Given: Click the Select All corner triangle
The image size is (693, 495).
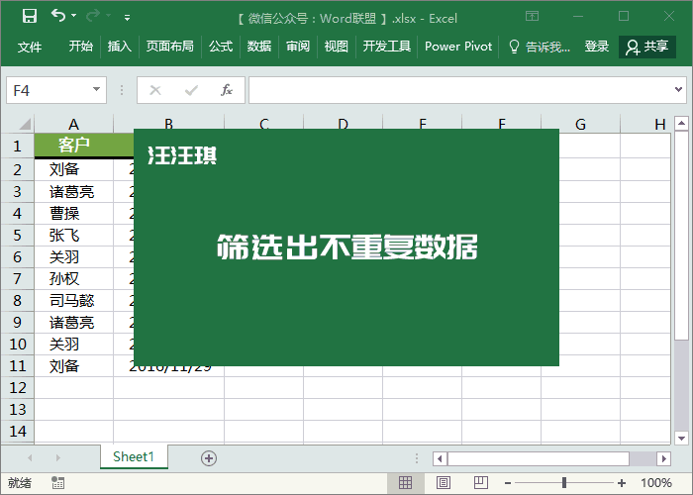Looking at the screenshot, I should tap(25, 124).
